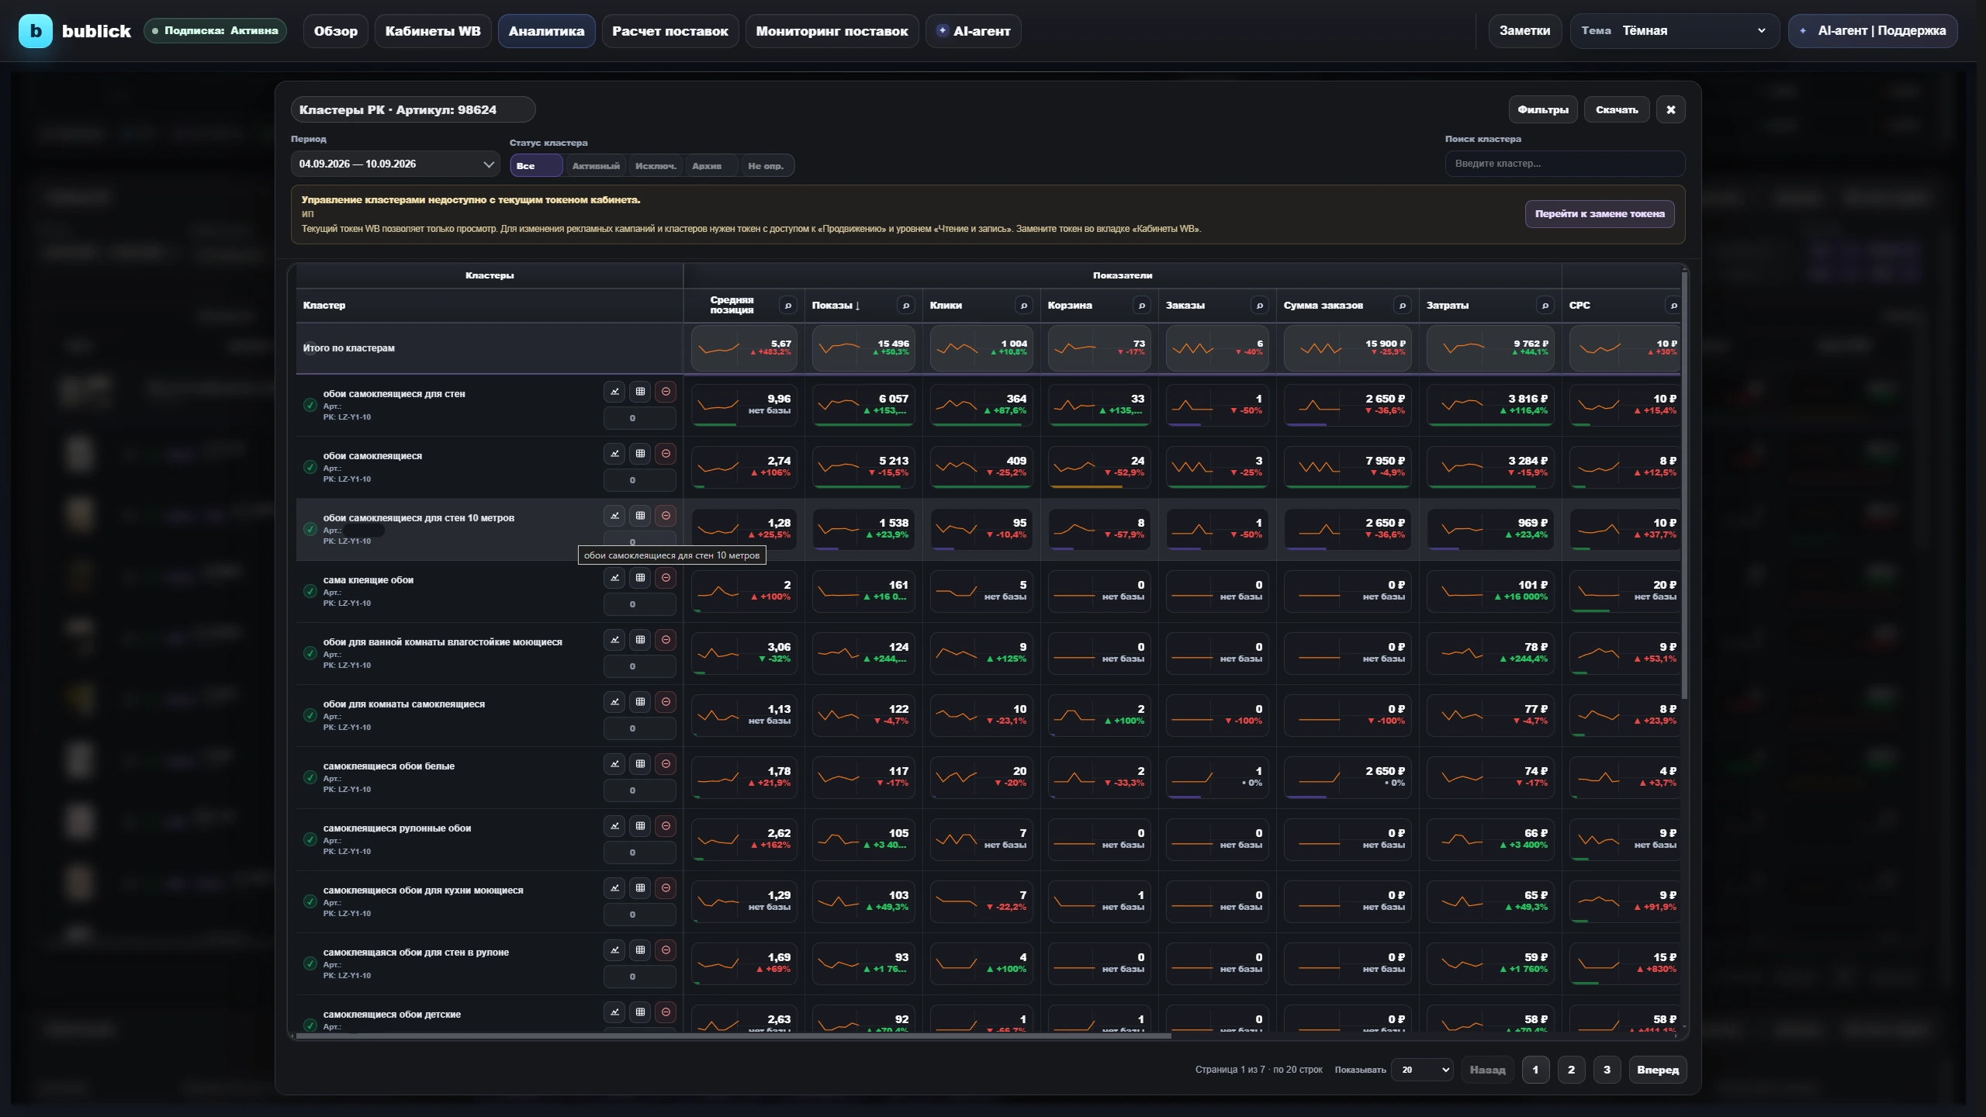Click the «Фильтры» button
The image size is (1986, 1117).
1543,109
